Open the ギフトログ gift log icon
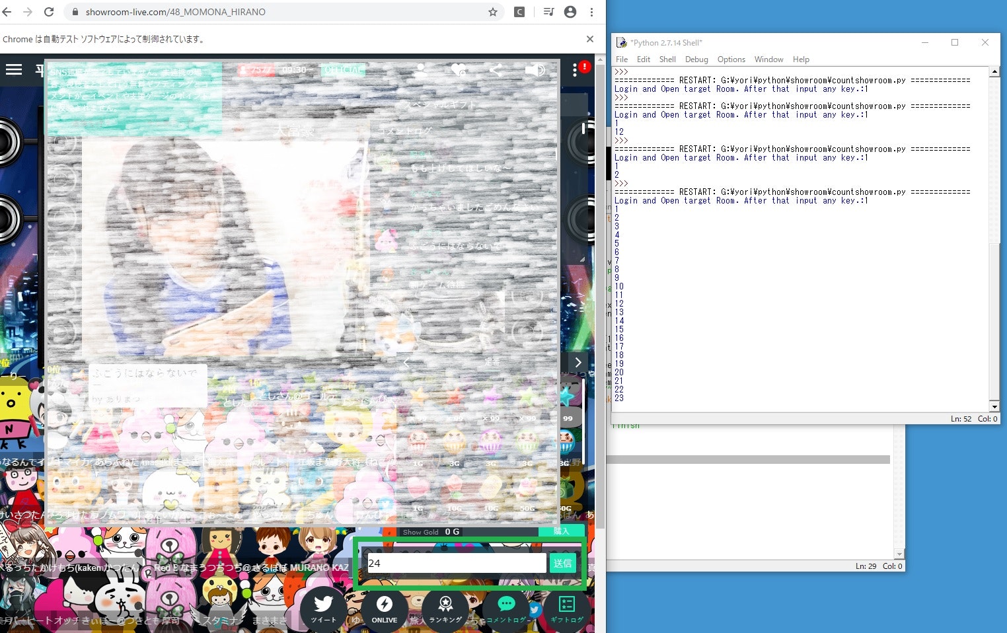 click(x=566, y=605)
